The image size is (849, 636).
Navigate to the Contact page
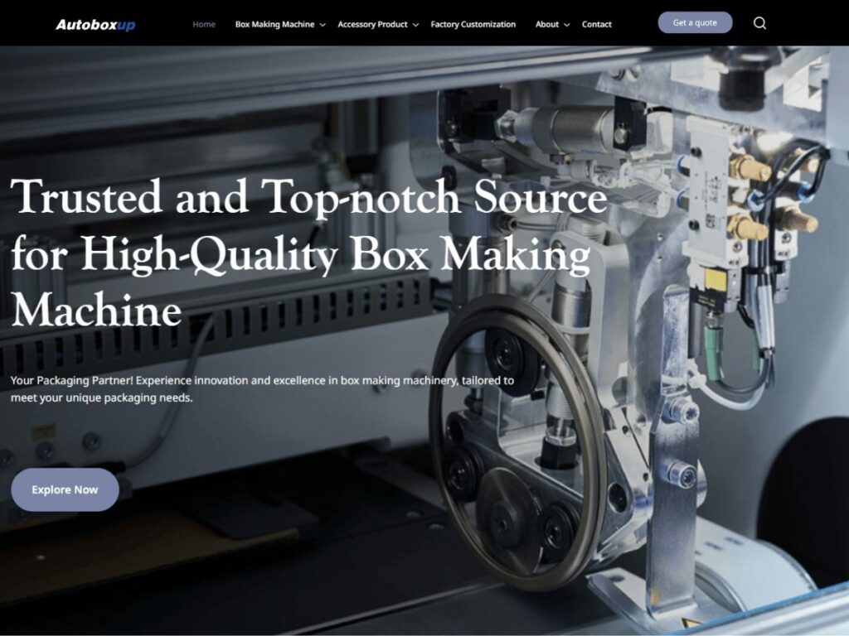click(596, 24)
